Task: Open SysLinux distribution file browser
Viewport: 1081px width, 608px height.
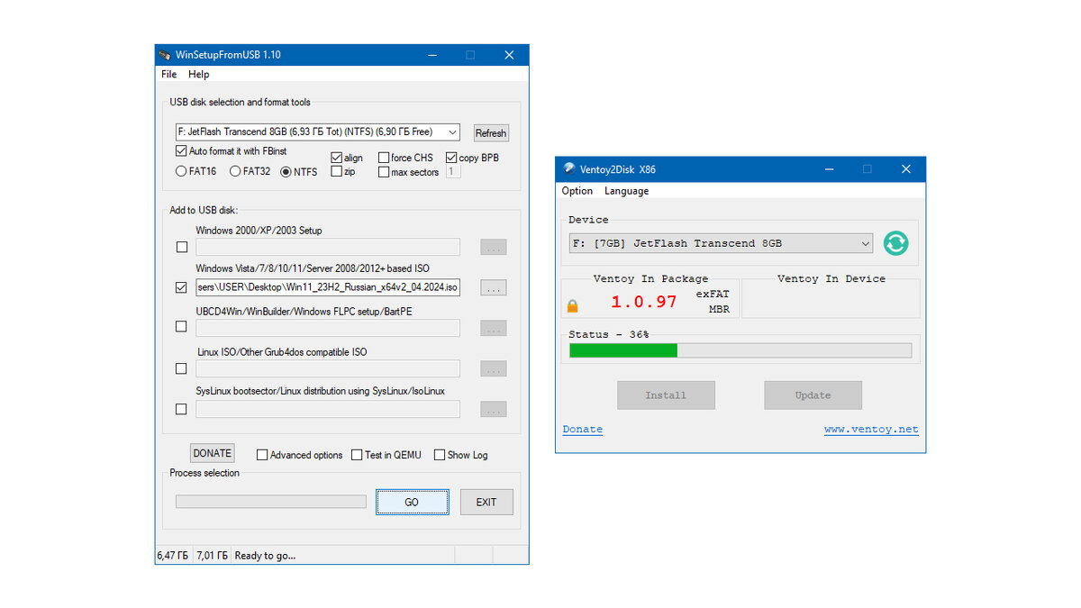Action: pyautogui.click(x=493, y=409)
